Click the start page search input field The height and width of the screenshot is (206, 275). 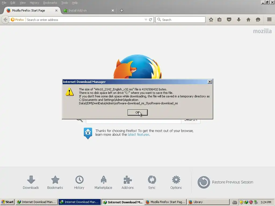click(133, 121)
